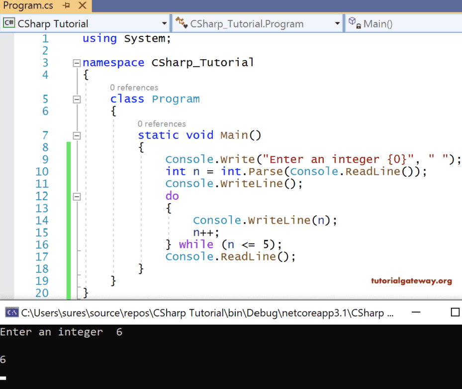This screenshot has width=462, height=389.
Task: Collapse the namespace CSharp_Tutorial region
Action: pos(76,62)
